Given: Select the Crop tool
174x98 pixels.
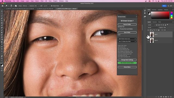Looking at the screenshot, I should 2,21.
